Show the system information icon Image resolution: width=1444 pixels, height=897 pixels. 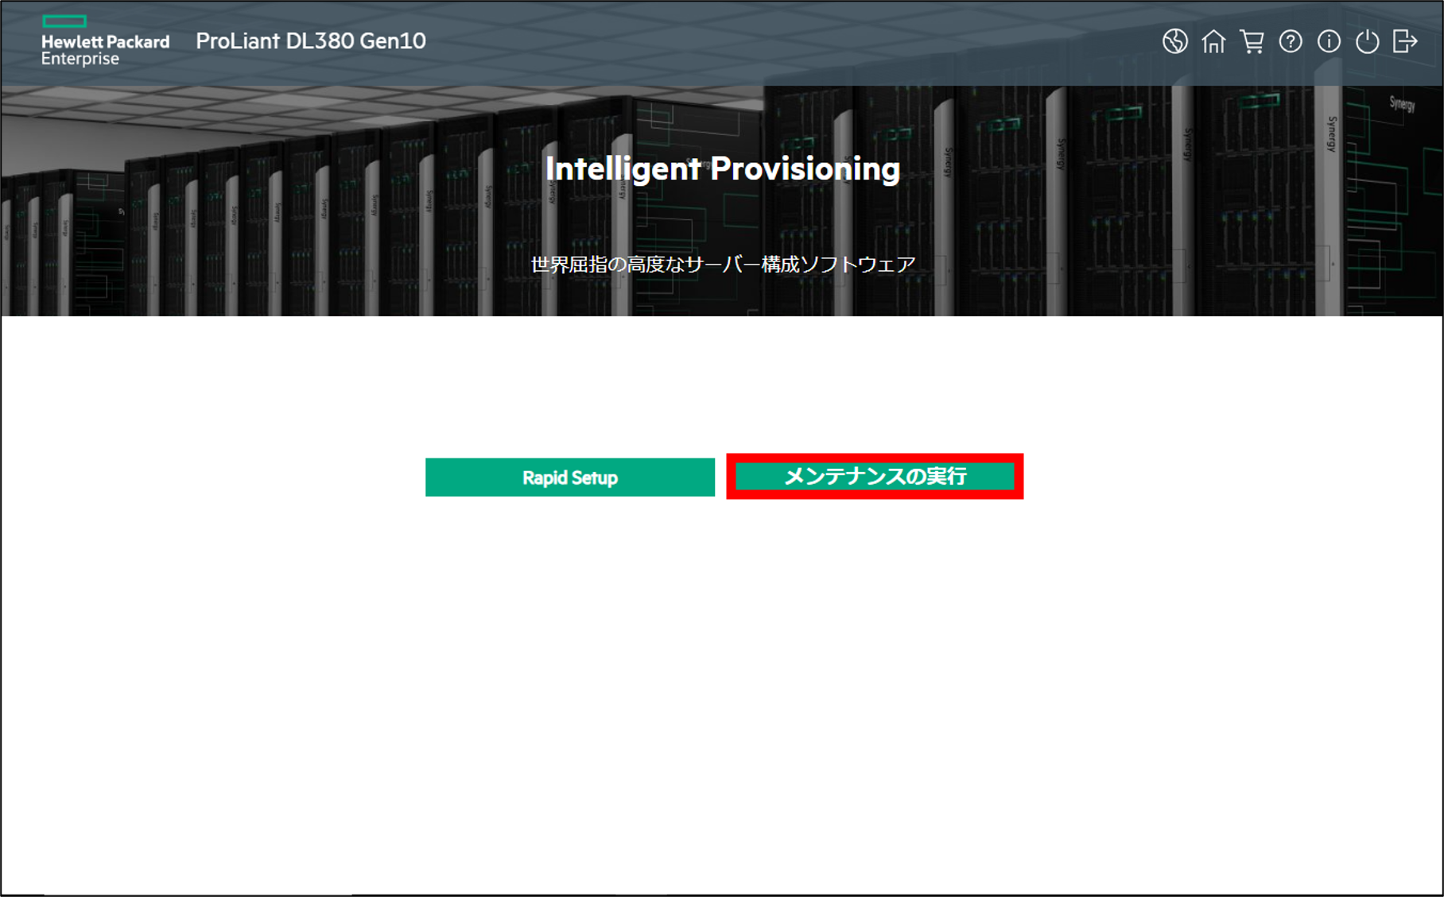tap(1329, 41)
